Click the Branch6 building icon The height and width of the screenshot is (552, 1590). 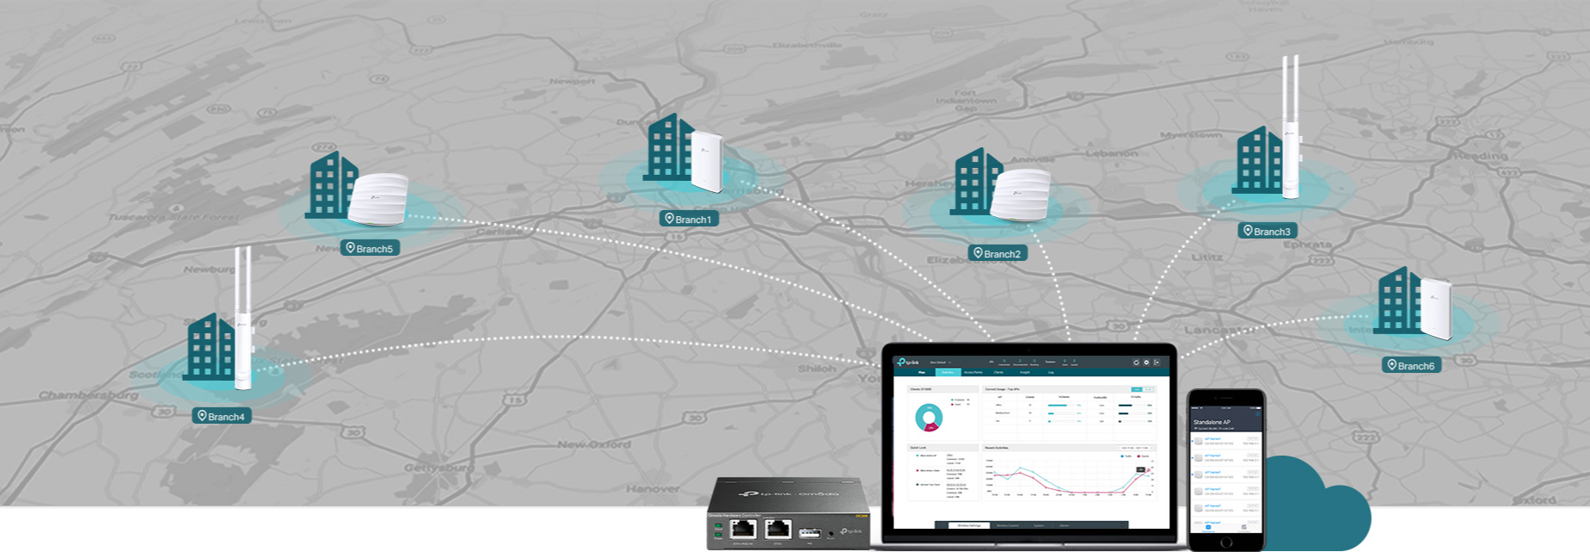[x=1398, y=301]
